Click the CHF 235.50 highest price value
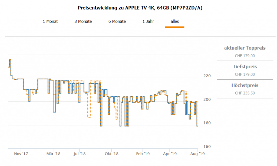 245,93
